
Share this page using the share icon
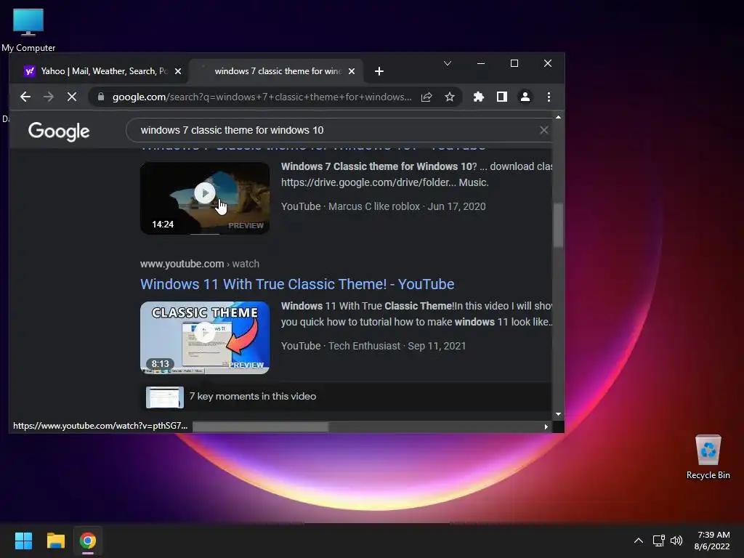(x=426, y=97)
